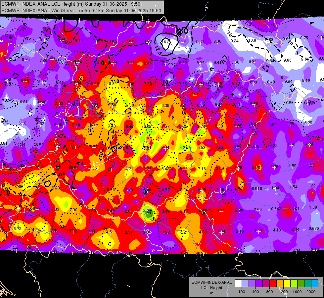Click the 0.905 wind shear value
This screenshot has height=298, width=324.
pos(203,253)
